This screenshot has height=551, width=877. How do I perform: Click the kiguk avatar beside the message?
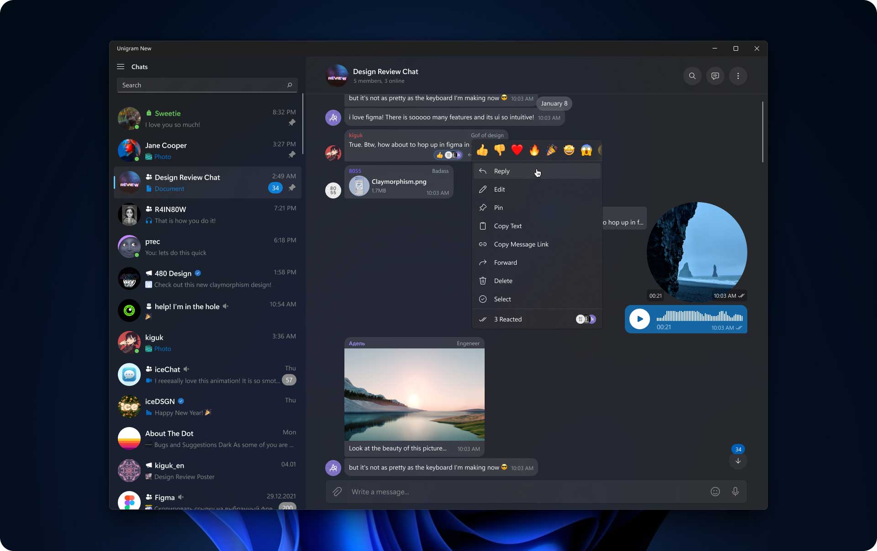point(333,153)
